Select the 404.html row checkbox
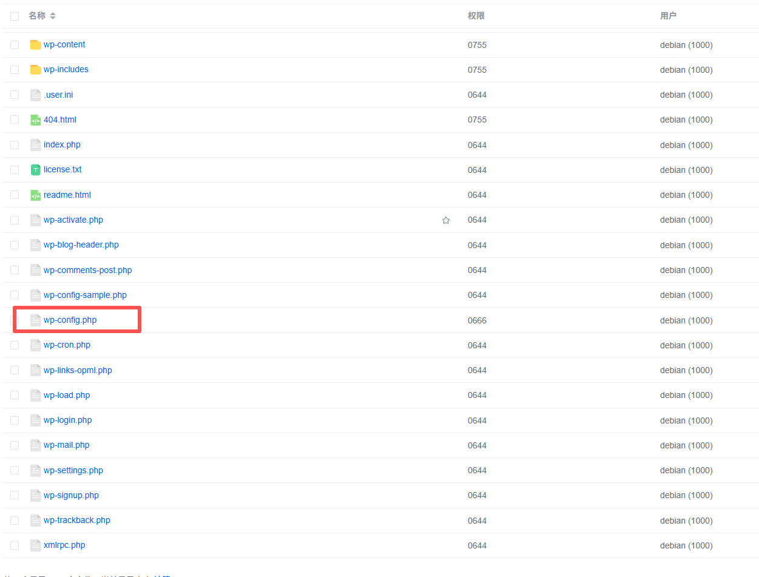The image size is (759, 577). pyautogui.click(x=15, y=120)
